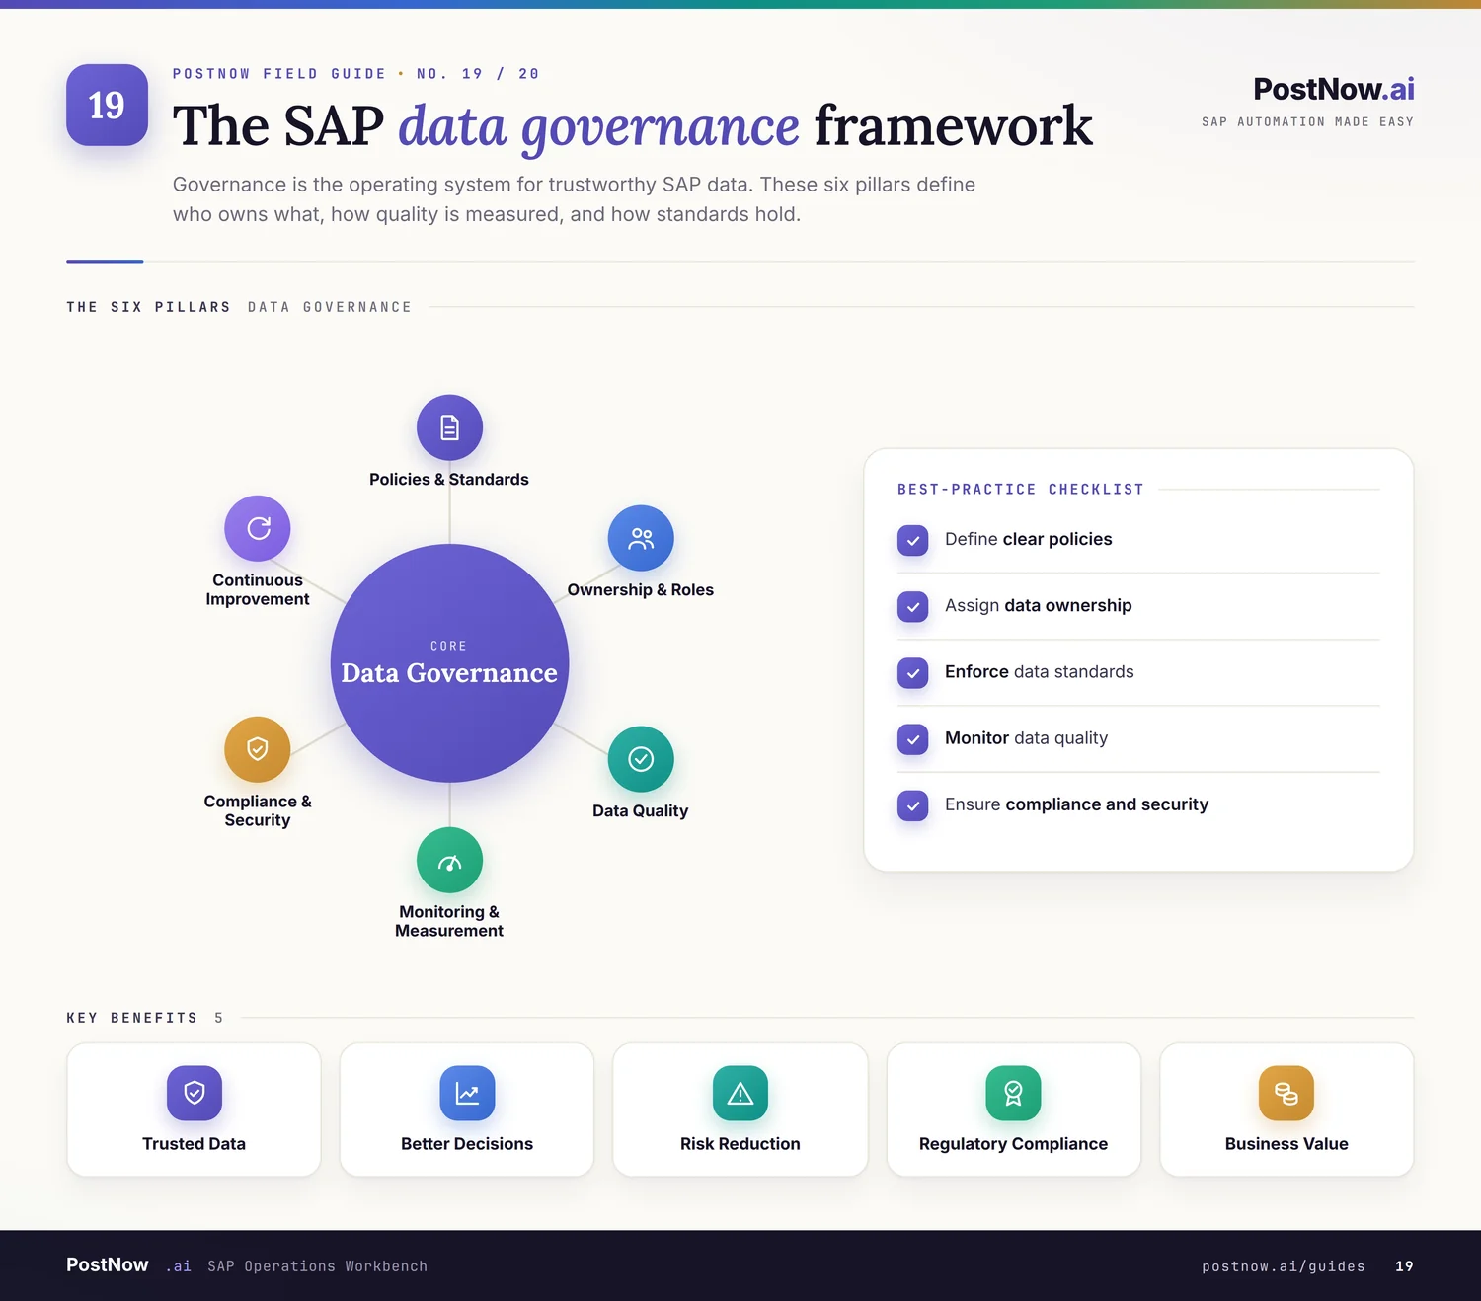Image resolution: width=1481 pixels, height=1301 pixels.
Task: Click the Trusted Data shield icon
Action: tap(195, 1093)
